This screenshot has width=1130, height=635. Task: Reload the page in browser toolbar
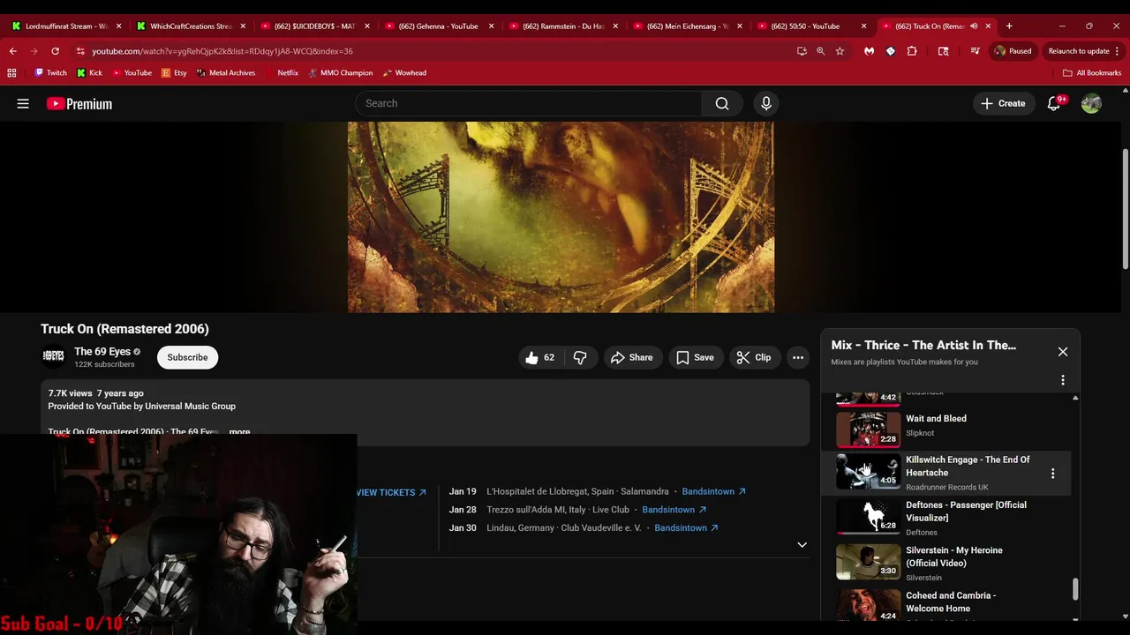click(55, 51)
